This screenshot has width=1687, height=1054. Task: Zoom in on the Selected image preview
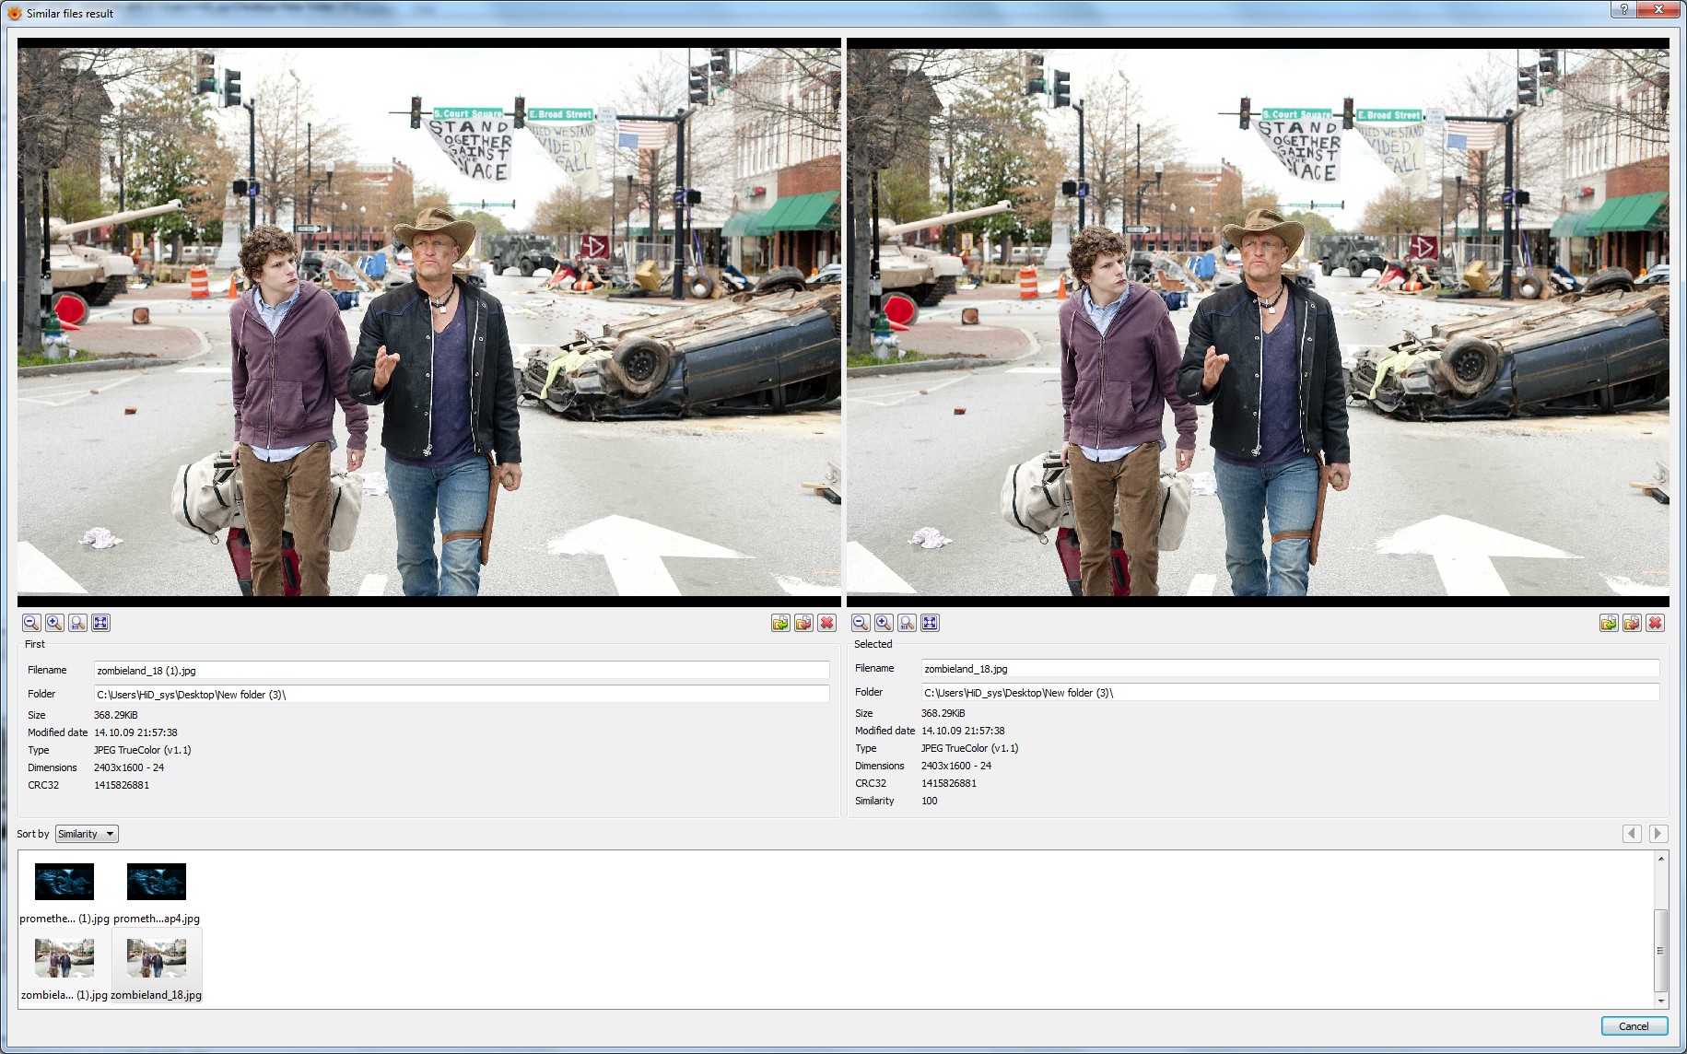pyautogui.click(x=884, y=623)
